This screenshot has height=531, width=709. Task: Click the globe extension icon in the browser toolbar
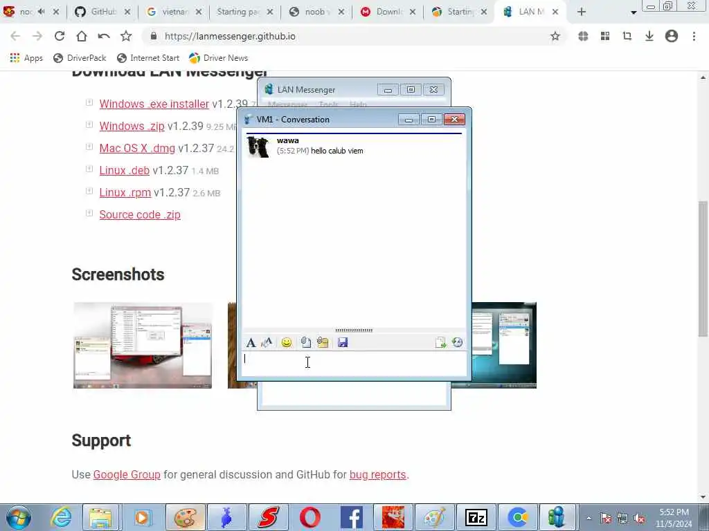[x=583, y=36]
